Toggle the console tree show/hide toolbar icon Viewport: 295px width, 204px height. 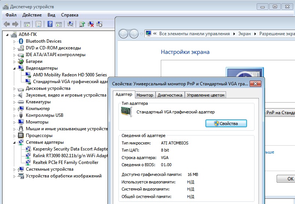click(27, 24)
